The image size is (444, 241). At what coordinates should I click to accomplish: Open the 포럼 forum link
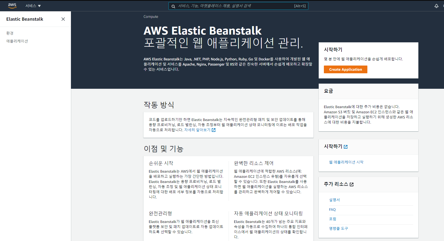[x=333, y=219]
